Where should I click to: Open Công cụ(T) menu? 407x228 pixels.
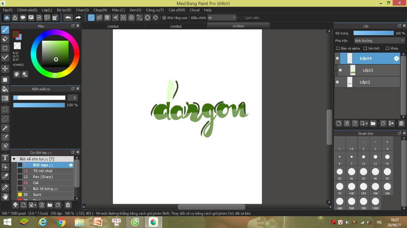pos(155,10)
